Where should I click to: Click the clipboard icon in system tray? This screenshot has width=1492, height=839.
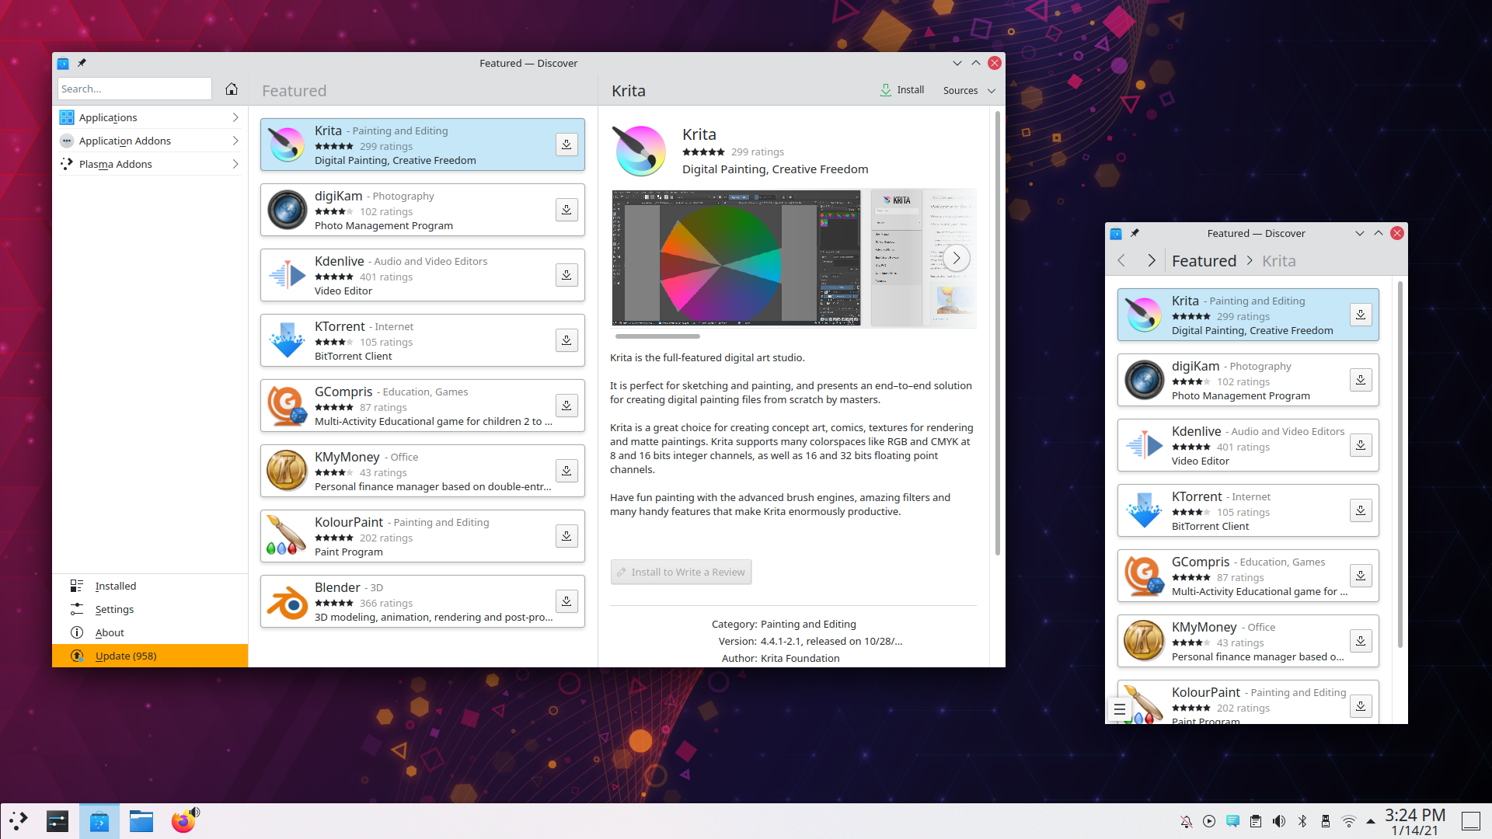[1256, 821]
